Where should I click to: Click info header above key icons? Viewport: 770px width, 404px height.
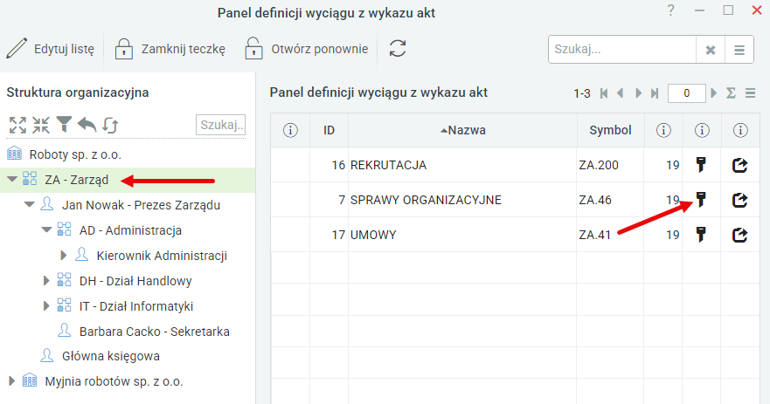702,130
